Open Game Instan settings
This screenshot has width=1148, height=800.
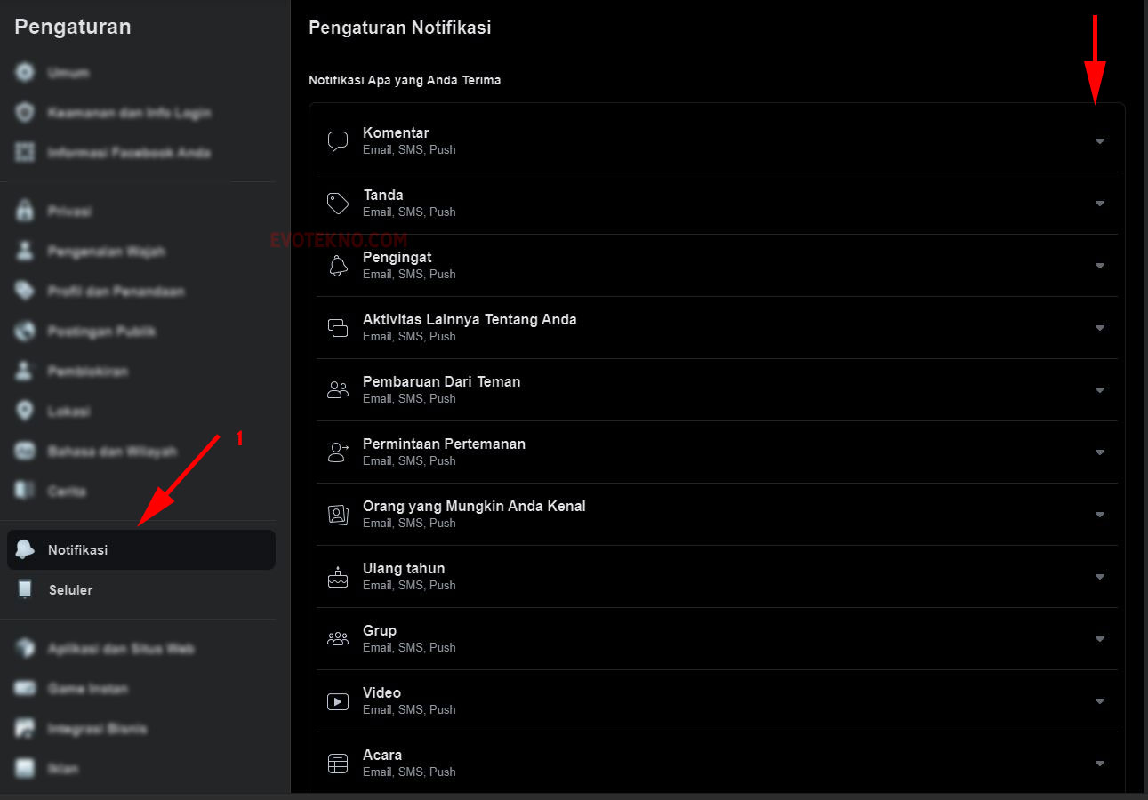(x=141, y=689)
